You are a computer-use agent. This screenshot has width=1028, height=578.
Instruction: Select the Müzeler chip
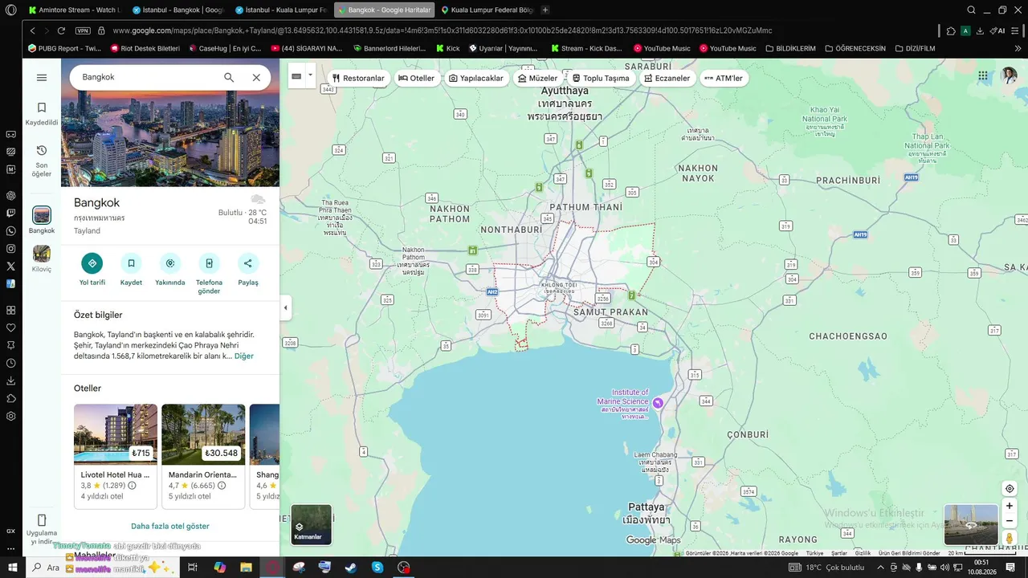(x=538, y=78)
